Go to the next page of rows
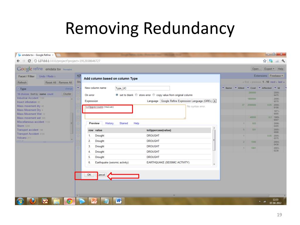This screenshot has height=225, width=300. click(274, 82)
